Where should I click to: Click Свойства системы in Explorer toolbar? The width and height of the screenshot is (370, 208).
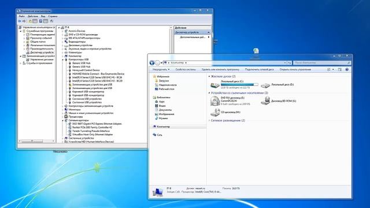coord(186,69)
